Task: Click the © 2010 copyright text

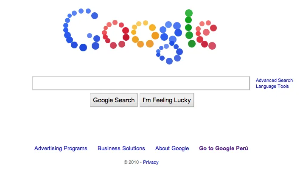Action: click(x=131, y=162)
